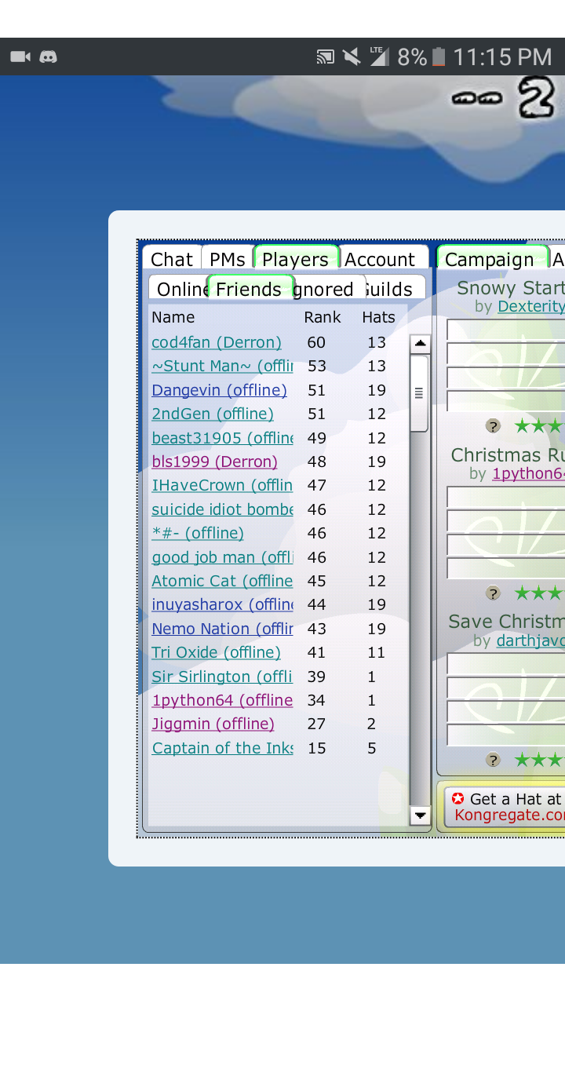Image resolution: width=565 pixels, height=1080 pixels.
Task: Click the Rank column header
Action: coord(323,317)
